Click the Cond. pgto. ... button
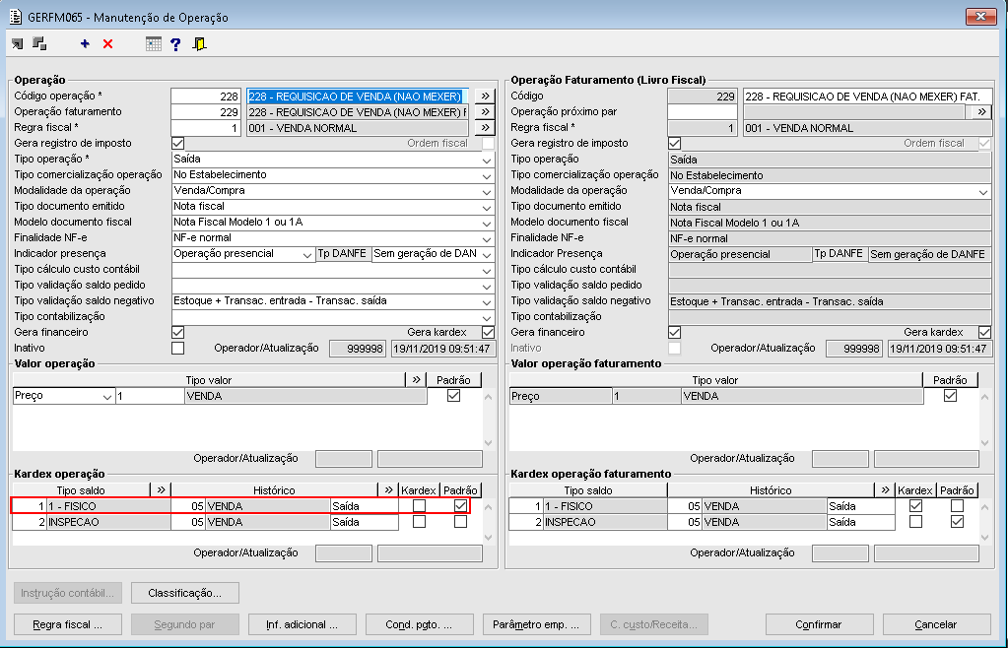The height and width of the screenshot is (648, 1008). click(419, 624)
